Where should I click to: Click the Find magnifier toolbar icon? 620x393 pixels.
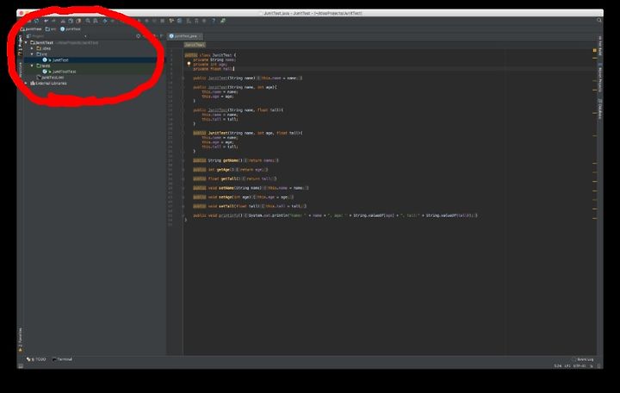(88, 21)
